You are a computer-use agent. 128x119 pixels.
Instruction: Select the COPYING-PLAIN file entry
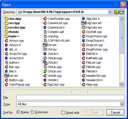(56, 41)
